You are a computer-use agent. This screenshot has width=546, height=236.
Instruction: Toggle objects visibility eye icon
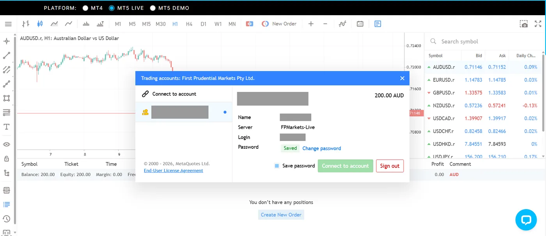pyautogui.click(x=7, y=144)
